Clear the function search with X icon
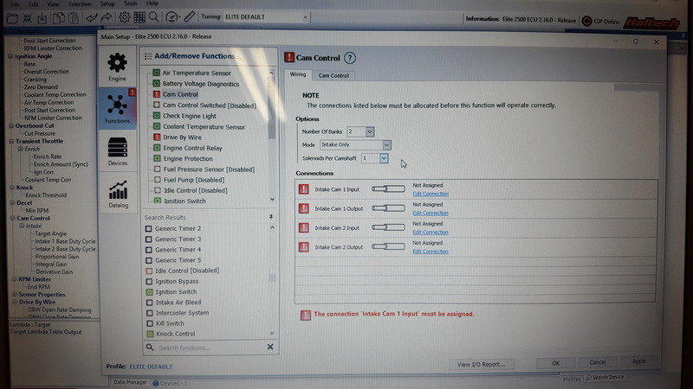This screenshot has height=389, width=693. tap(270, 348)
